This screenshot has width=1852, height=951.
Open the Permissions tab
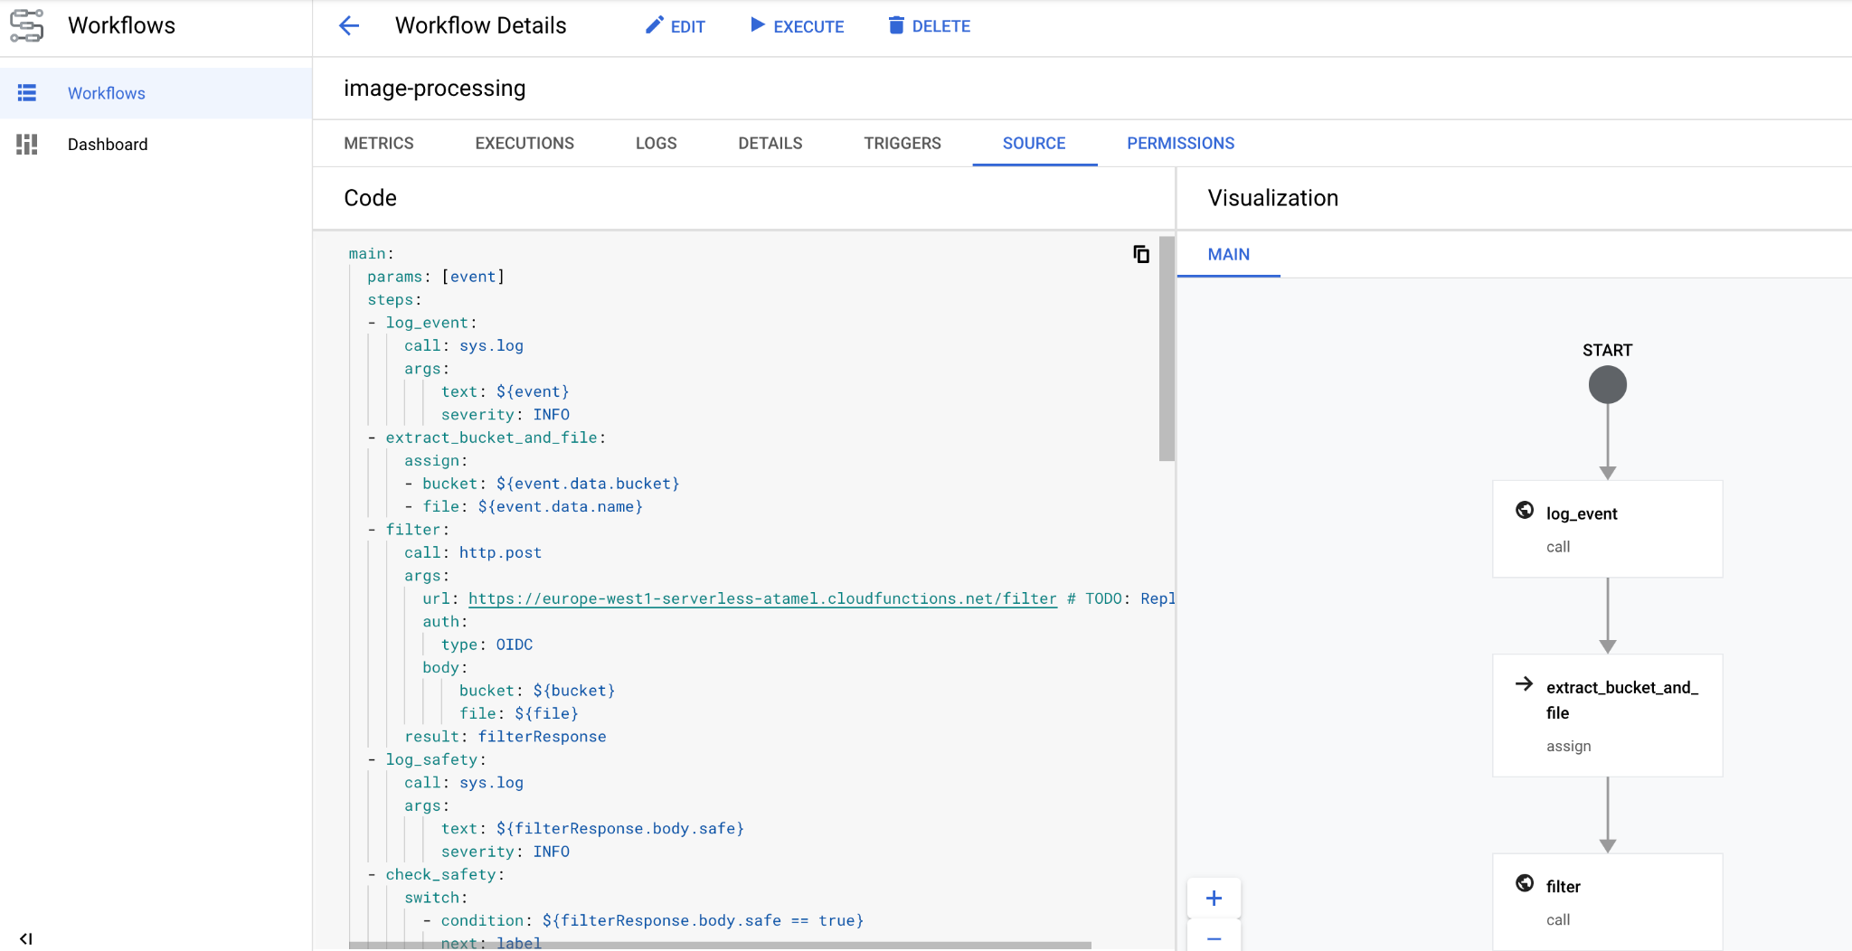tap(1180, 143)
